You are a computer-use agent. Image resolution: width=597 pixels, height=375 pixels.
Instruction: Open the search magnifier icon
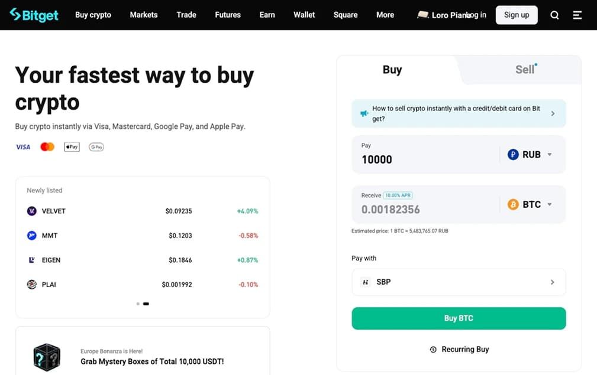coord(555,15)
